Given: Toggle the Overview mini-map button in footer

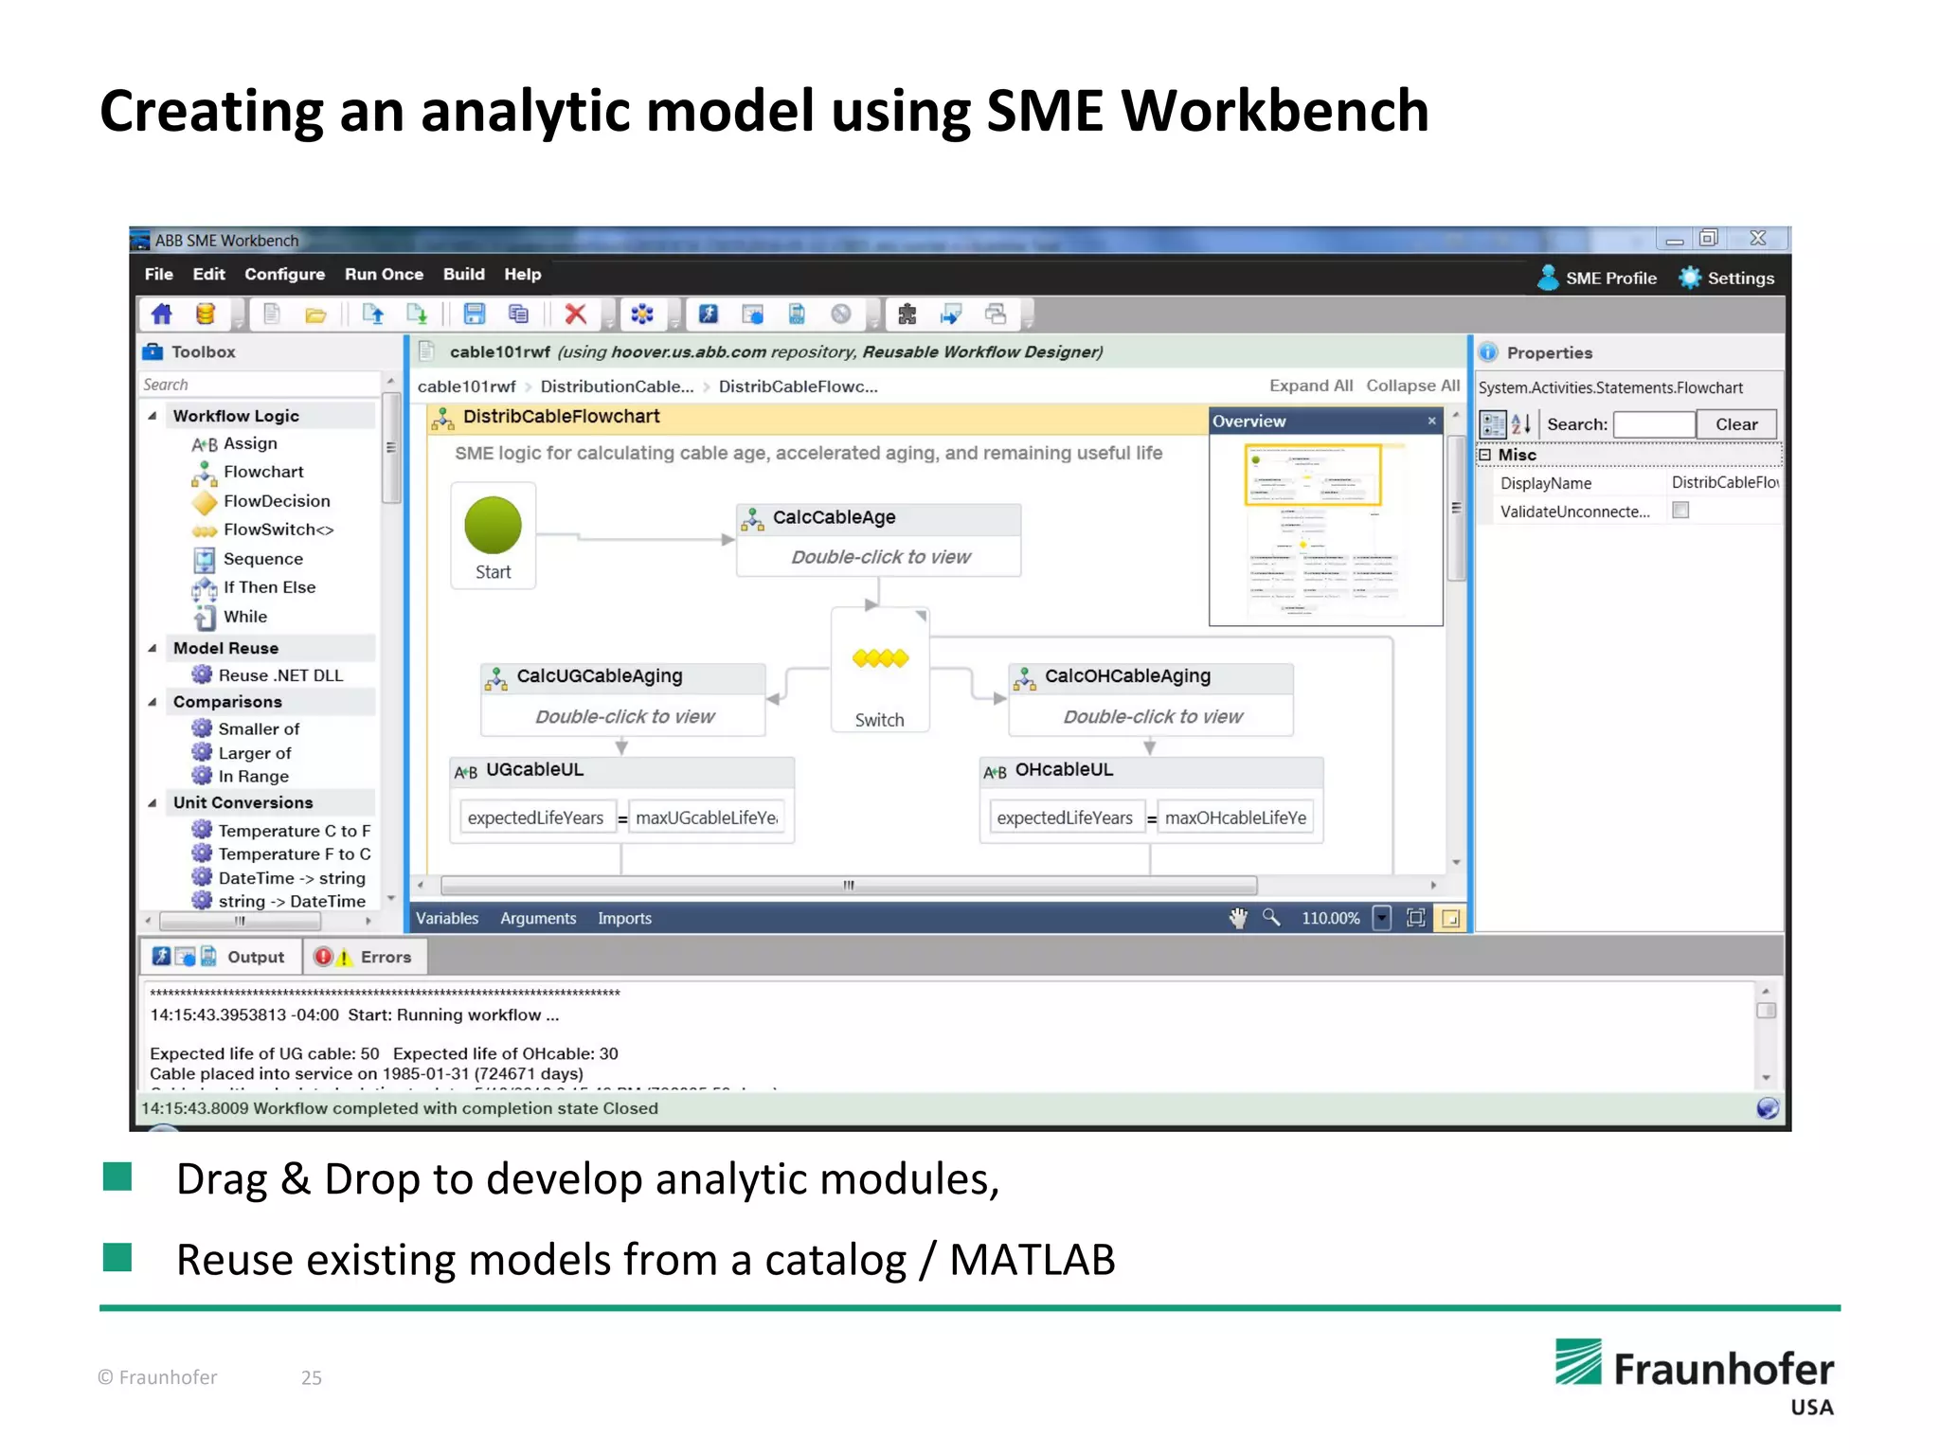Looking at the screenshot, I should pyautogui.click(x=1450, y=918).
